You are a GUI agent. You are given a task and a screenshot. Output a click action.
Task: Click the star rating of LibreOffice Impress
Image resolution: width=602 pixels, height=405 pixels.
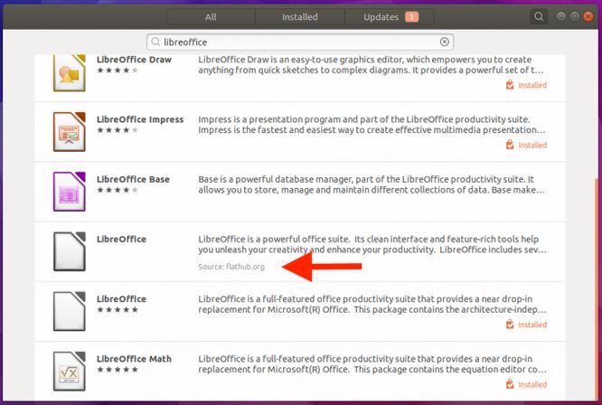click(x=118, y=130)
